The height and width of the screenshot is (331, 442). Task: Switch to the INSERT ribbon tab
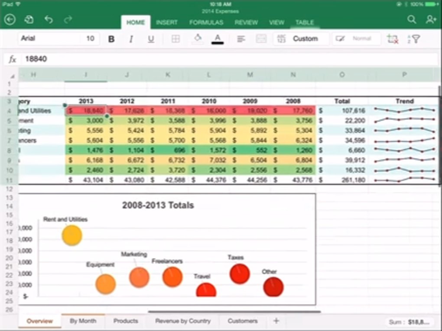167,22
